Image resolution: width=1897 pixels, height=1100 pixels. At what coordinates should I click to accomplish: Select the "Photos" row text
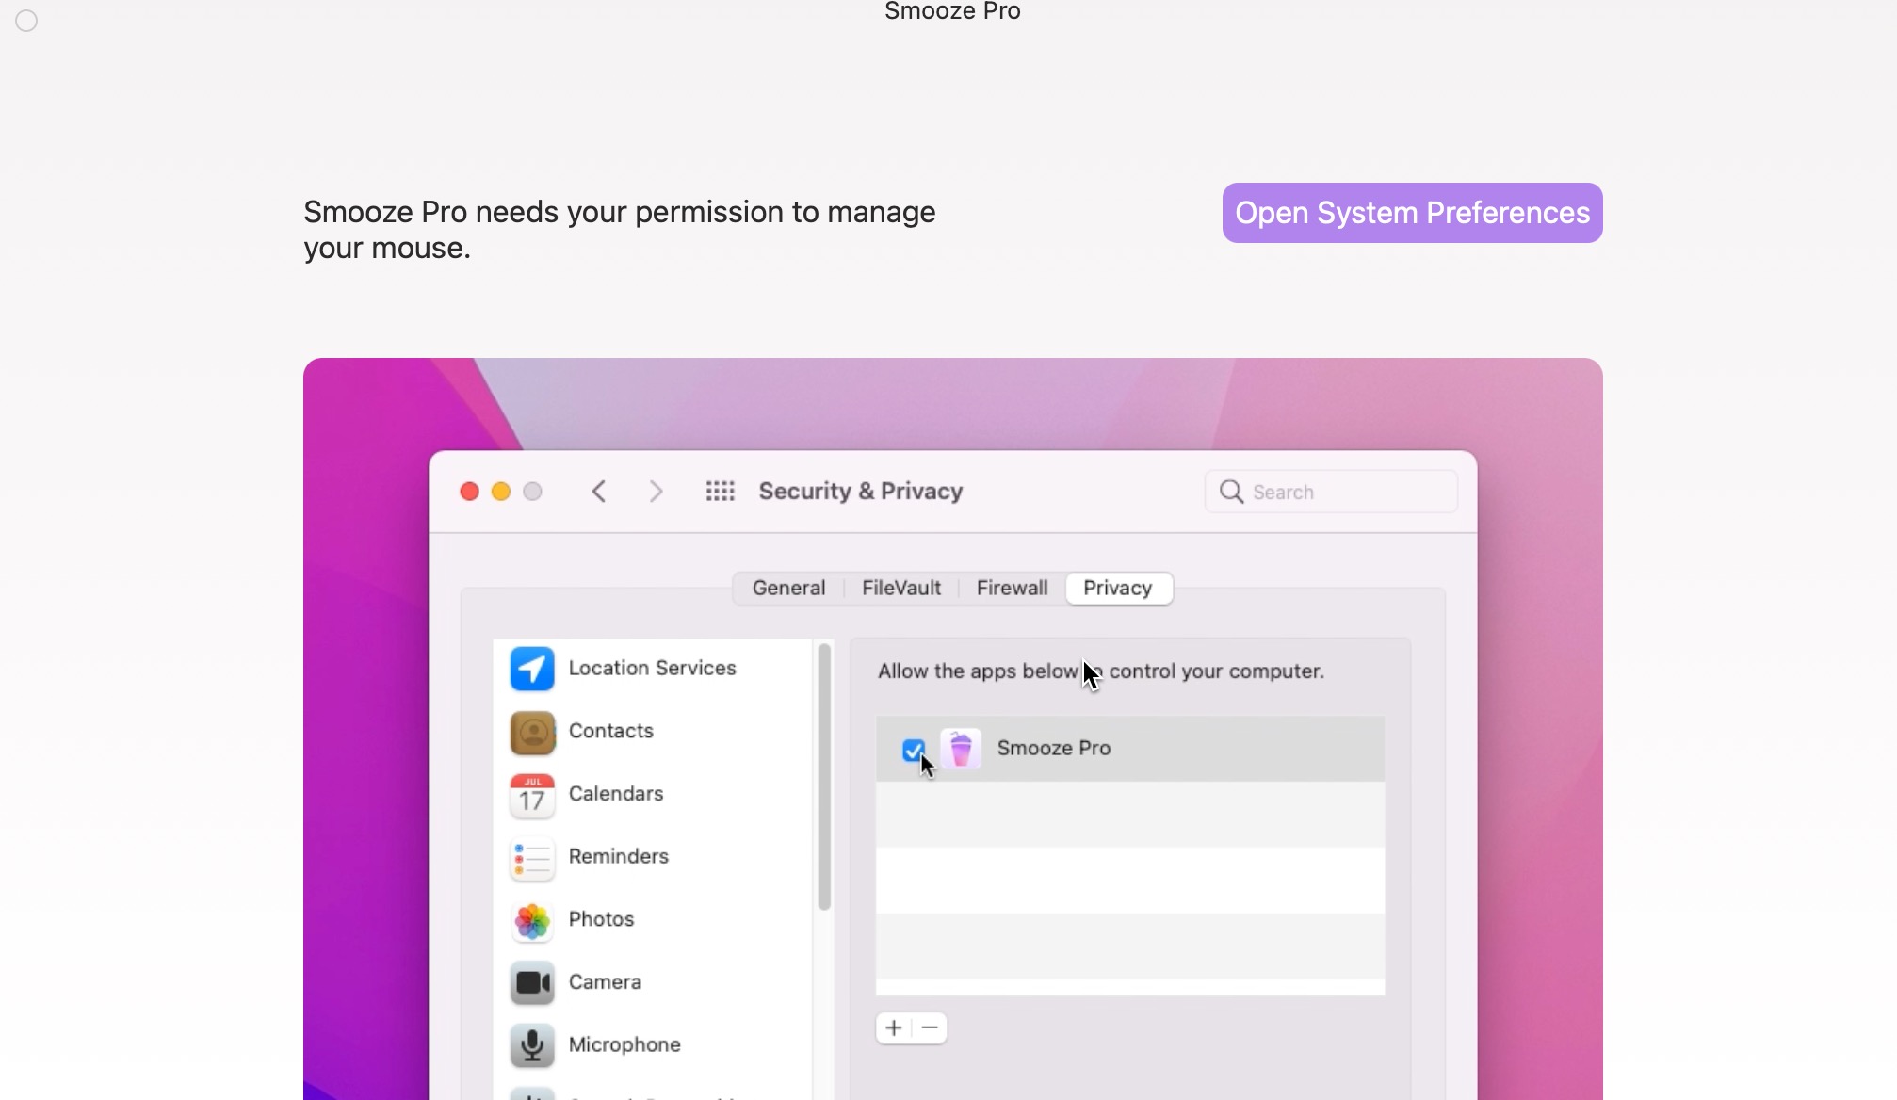coord(601,919)
